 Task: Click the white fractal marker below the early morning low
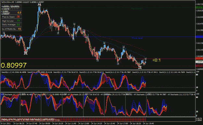coord(26,53)
